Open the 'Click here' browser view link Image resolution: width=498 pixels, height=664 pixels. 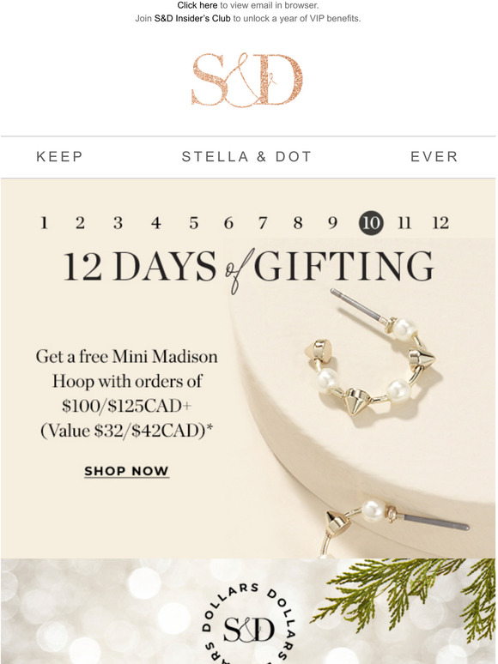197,5
